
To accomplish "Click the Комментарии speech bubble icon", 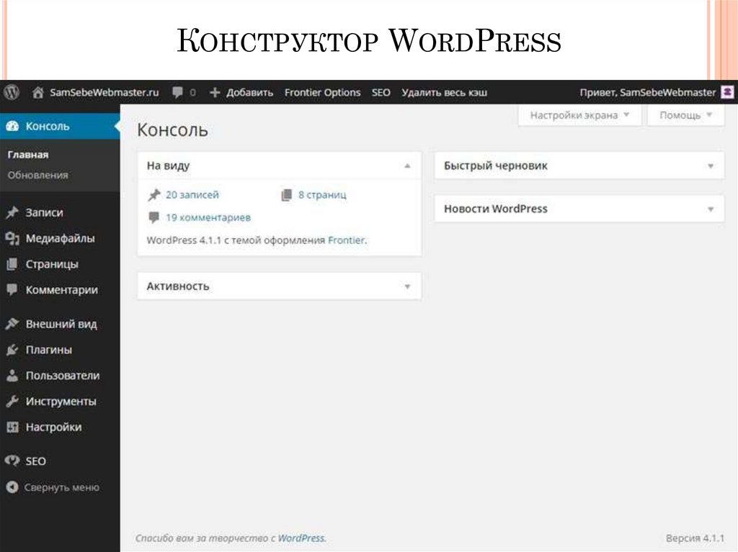I will pos(13,290).
